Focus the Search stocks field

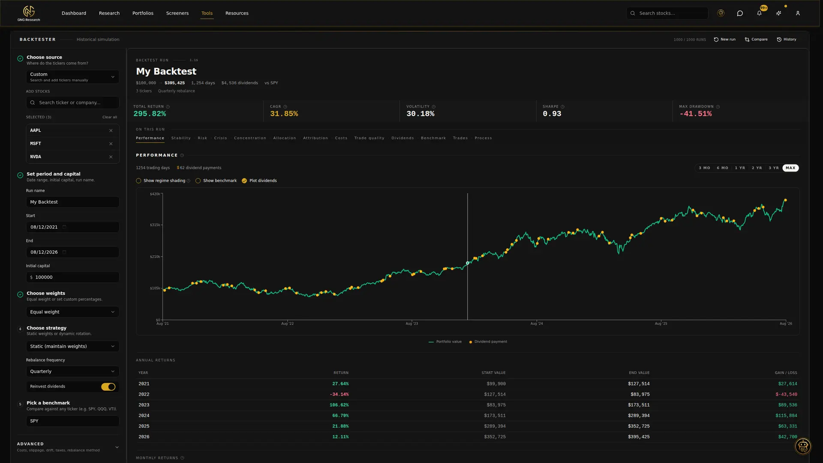point(667,13)
